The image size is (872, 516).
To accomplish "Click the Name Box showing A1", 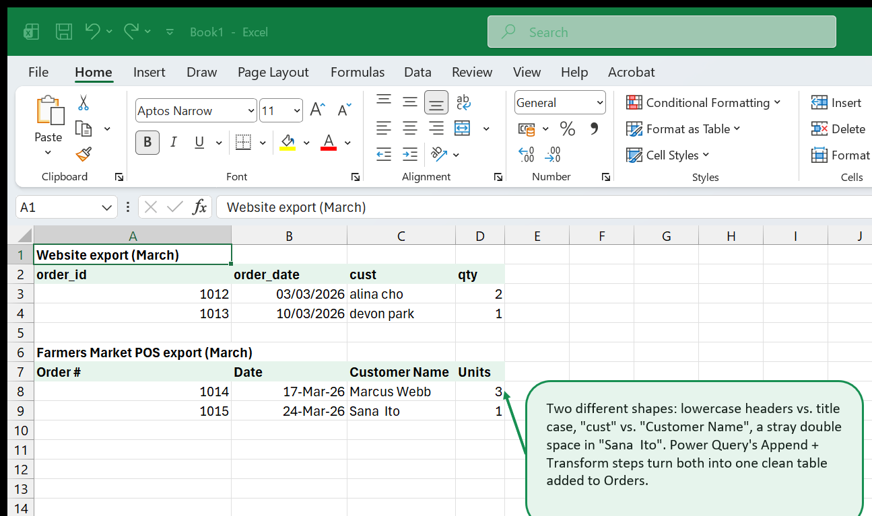I will click(66, 207).
